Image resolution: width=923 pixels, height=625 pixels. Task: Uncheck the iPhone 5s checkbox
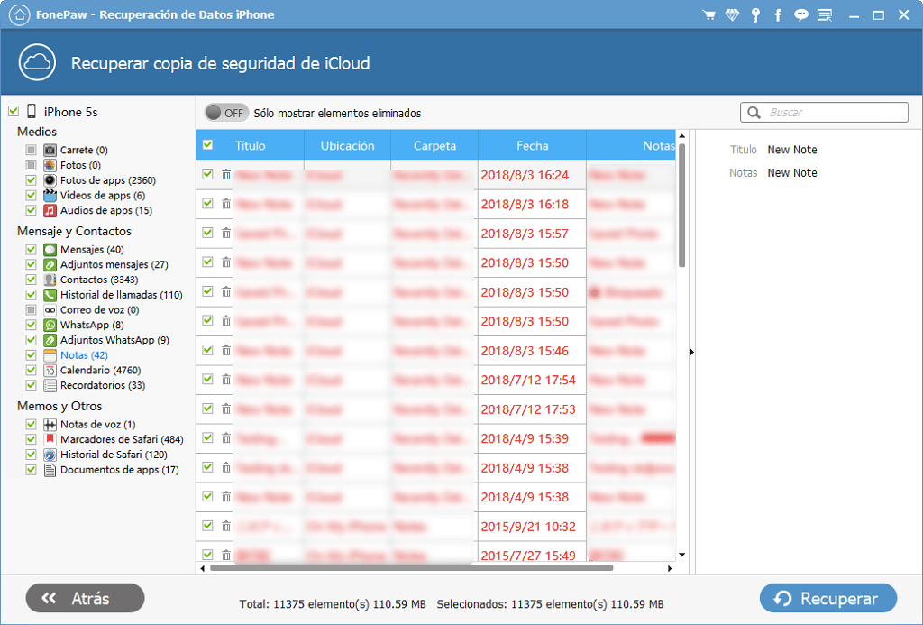coord(14,111)
